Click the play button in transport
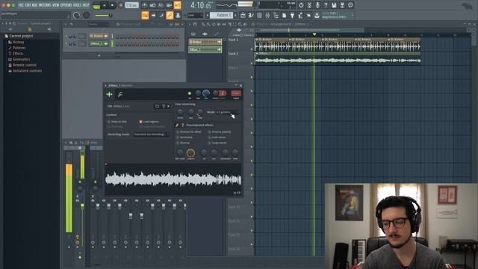Viewport: 478px width, 269px height. click(105, 5)
